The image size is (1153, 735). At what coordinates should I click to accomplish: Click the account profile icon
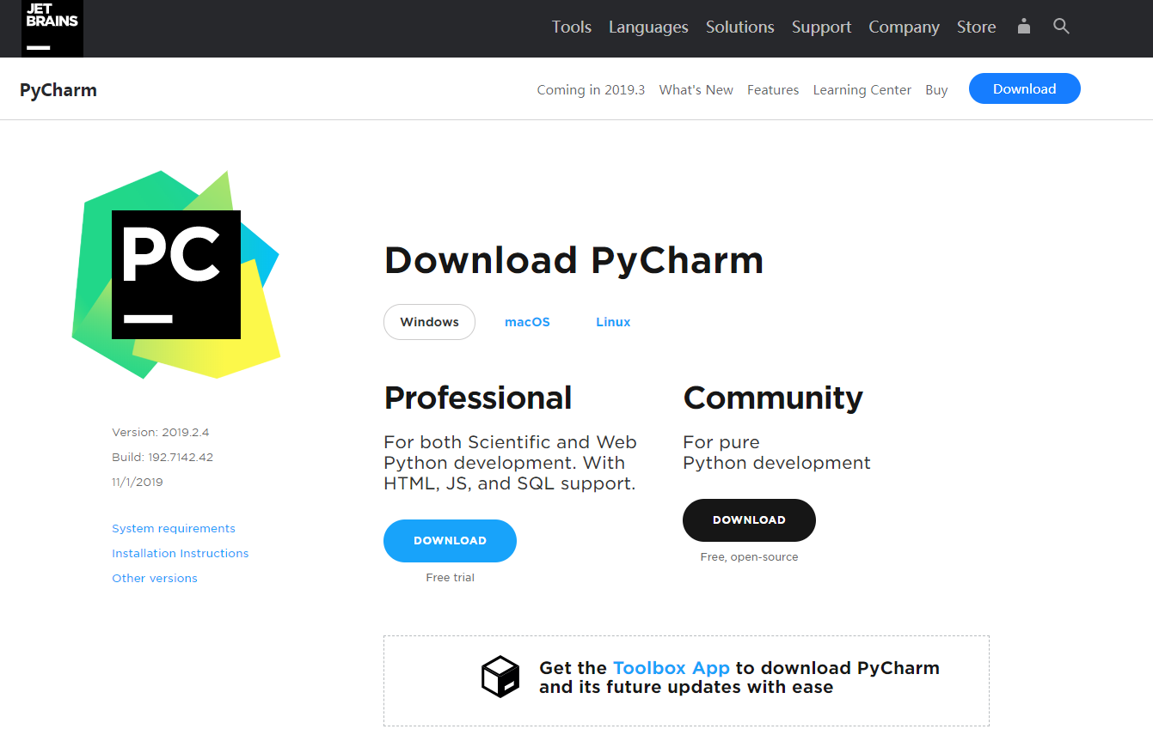tap(1023, 27)
